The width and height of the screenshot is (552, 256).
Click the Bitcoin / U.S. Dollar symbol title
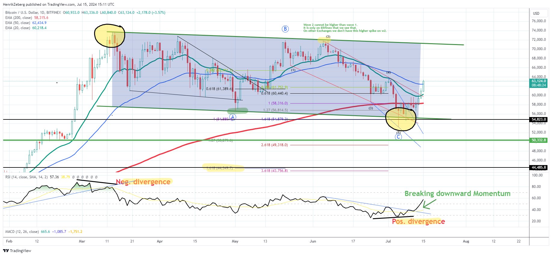click(x=33, y=13)
